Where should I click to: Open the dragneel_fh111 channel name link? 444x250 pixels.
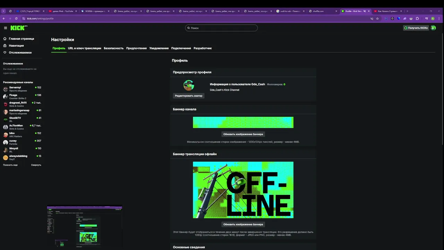(18, 103)
